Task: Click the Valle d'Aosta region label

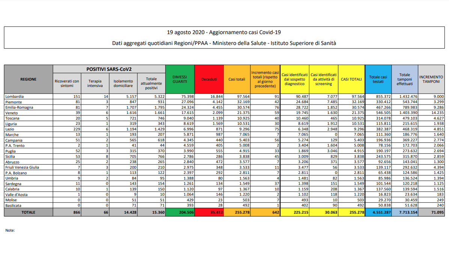Action: (16, 195)
